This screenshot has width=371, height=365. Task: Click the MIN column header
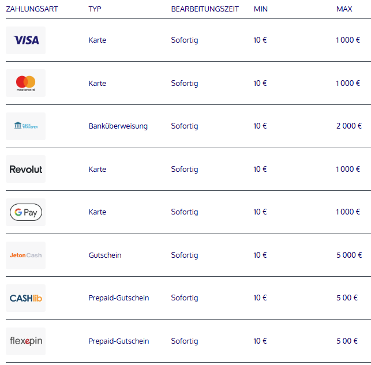[x=260, y=9]
